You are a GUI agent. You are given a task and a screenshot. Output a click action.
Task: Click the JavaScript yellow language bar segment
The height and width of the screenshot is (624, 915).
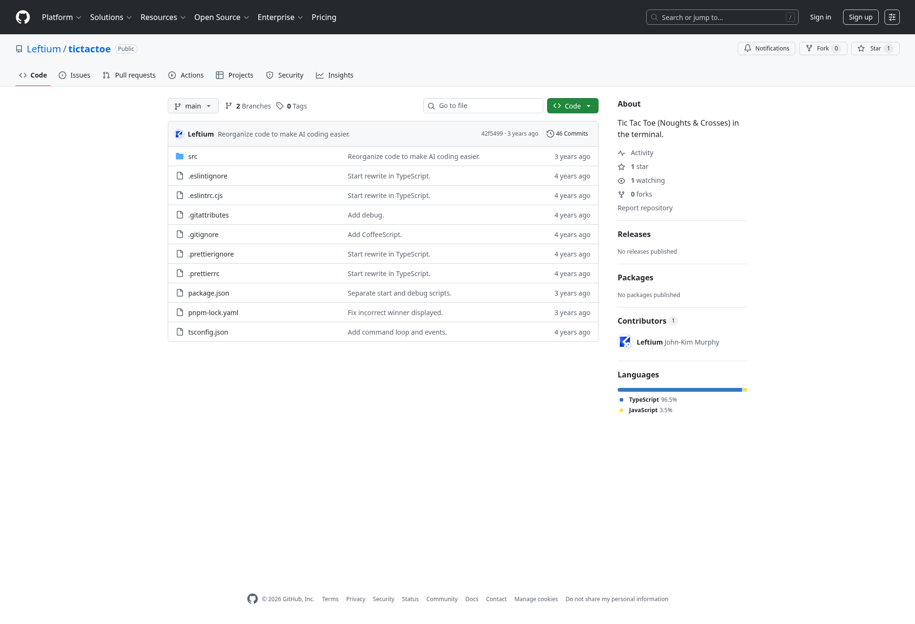[745, 390]
